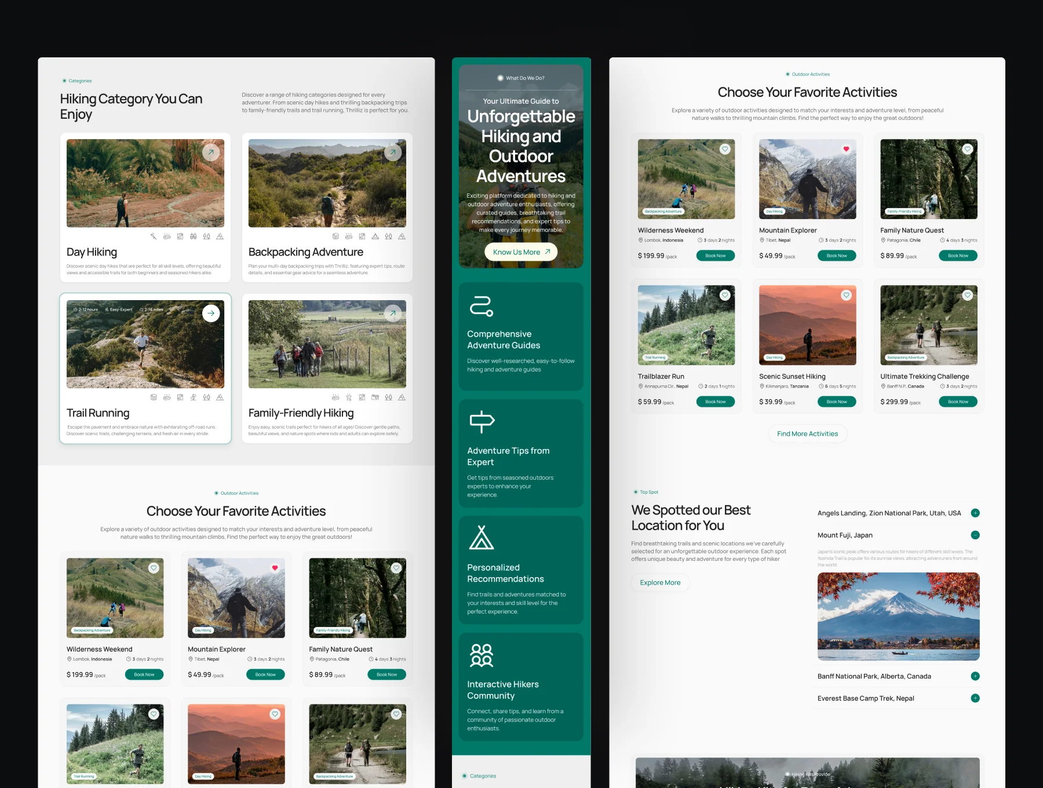Open the Ultimate Trekking Challenge card photo
The image size is (1043, 788).
coord(929,325)
